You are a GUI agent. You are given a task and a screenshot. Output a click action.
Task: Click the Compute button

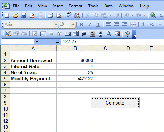click(115, 103)
